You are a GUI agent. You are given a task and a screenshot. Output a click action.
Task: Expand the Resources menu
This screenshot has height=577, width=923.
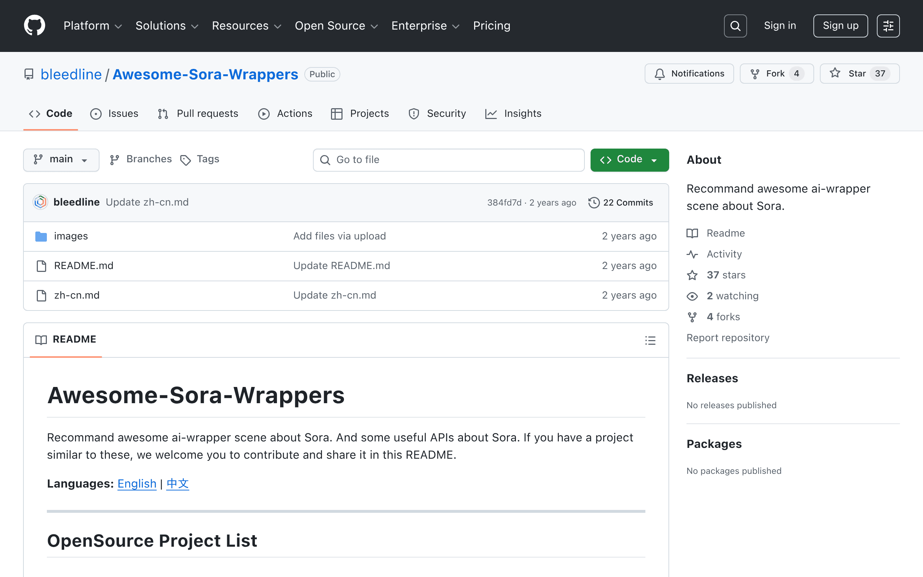[x=247, y=26]
